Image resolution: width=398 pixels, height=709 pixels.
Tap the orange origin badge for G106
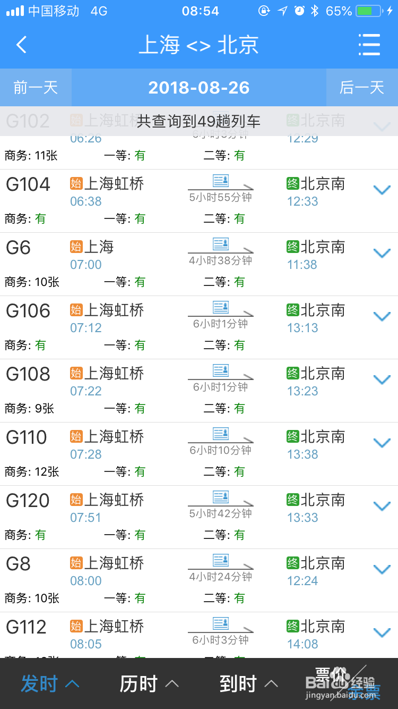pyautogui.click(x=76, y=310)
